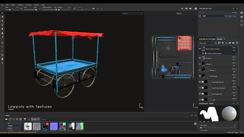Toggle visibility of Fill layer 4
This screenshot has height=137, width=244.
click(x=200, y=58)
